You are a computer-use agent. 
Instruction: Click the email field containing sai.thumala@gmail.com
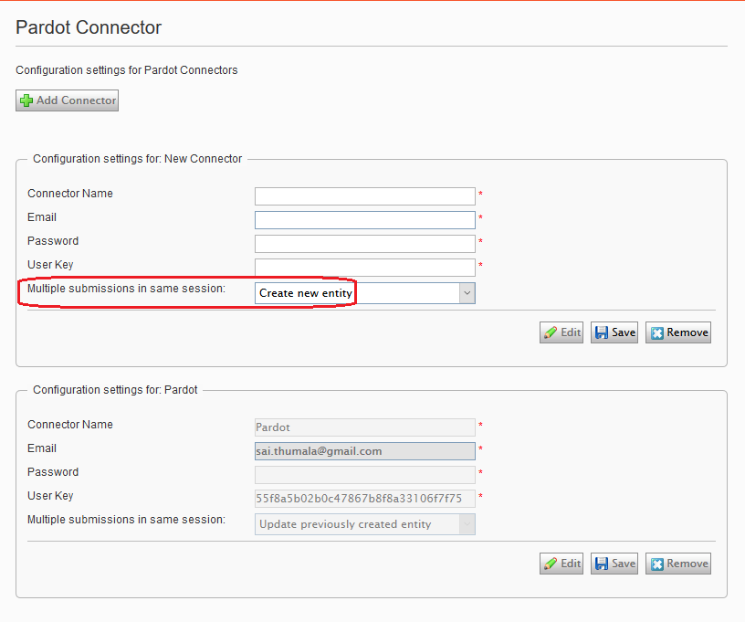[x=364, y=451]
